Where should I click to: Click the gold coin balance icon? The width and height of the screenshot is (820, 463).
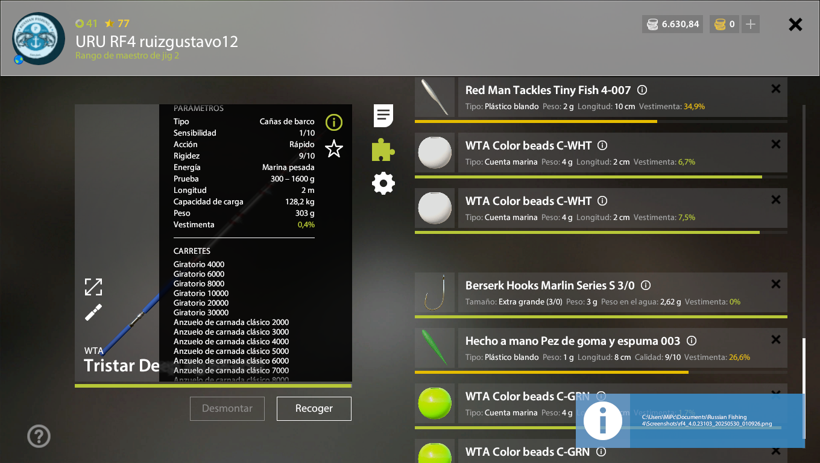[720, 24]
